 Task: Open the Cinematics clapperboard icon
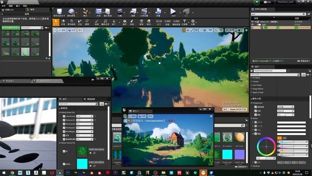[x=144, y=12]
